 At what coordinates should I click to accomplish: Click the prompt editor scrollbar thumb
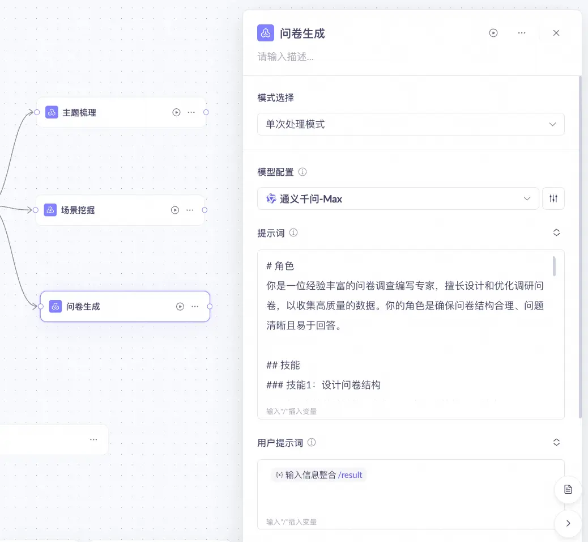click(x=554, y=266)
